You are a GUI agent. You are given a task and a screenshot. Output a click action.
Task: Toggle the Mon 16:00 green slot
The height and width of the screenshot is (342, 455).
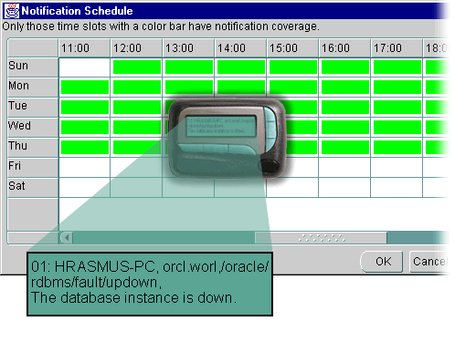345,88
